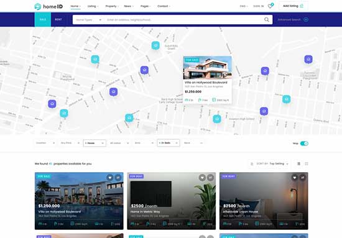Viewport: 342px width, 238px height.
Task: Open the Pages menu
Action: click(x=146, y=6)
